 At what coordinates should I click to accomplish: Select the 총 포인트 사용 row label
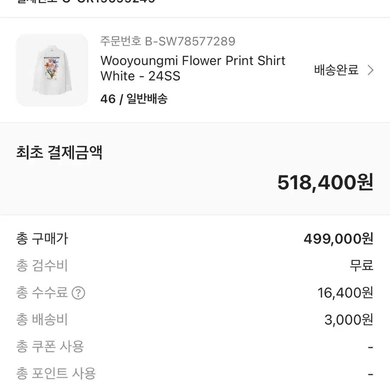point(56,374)
